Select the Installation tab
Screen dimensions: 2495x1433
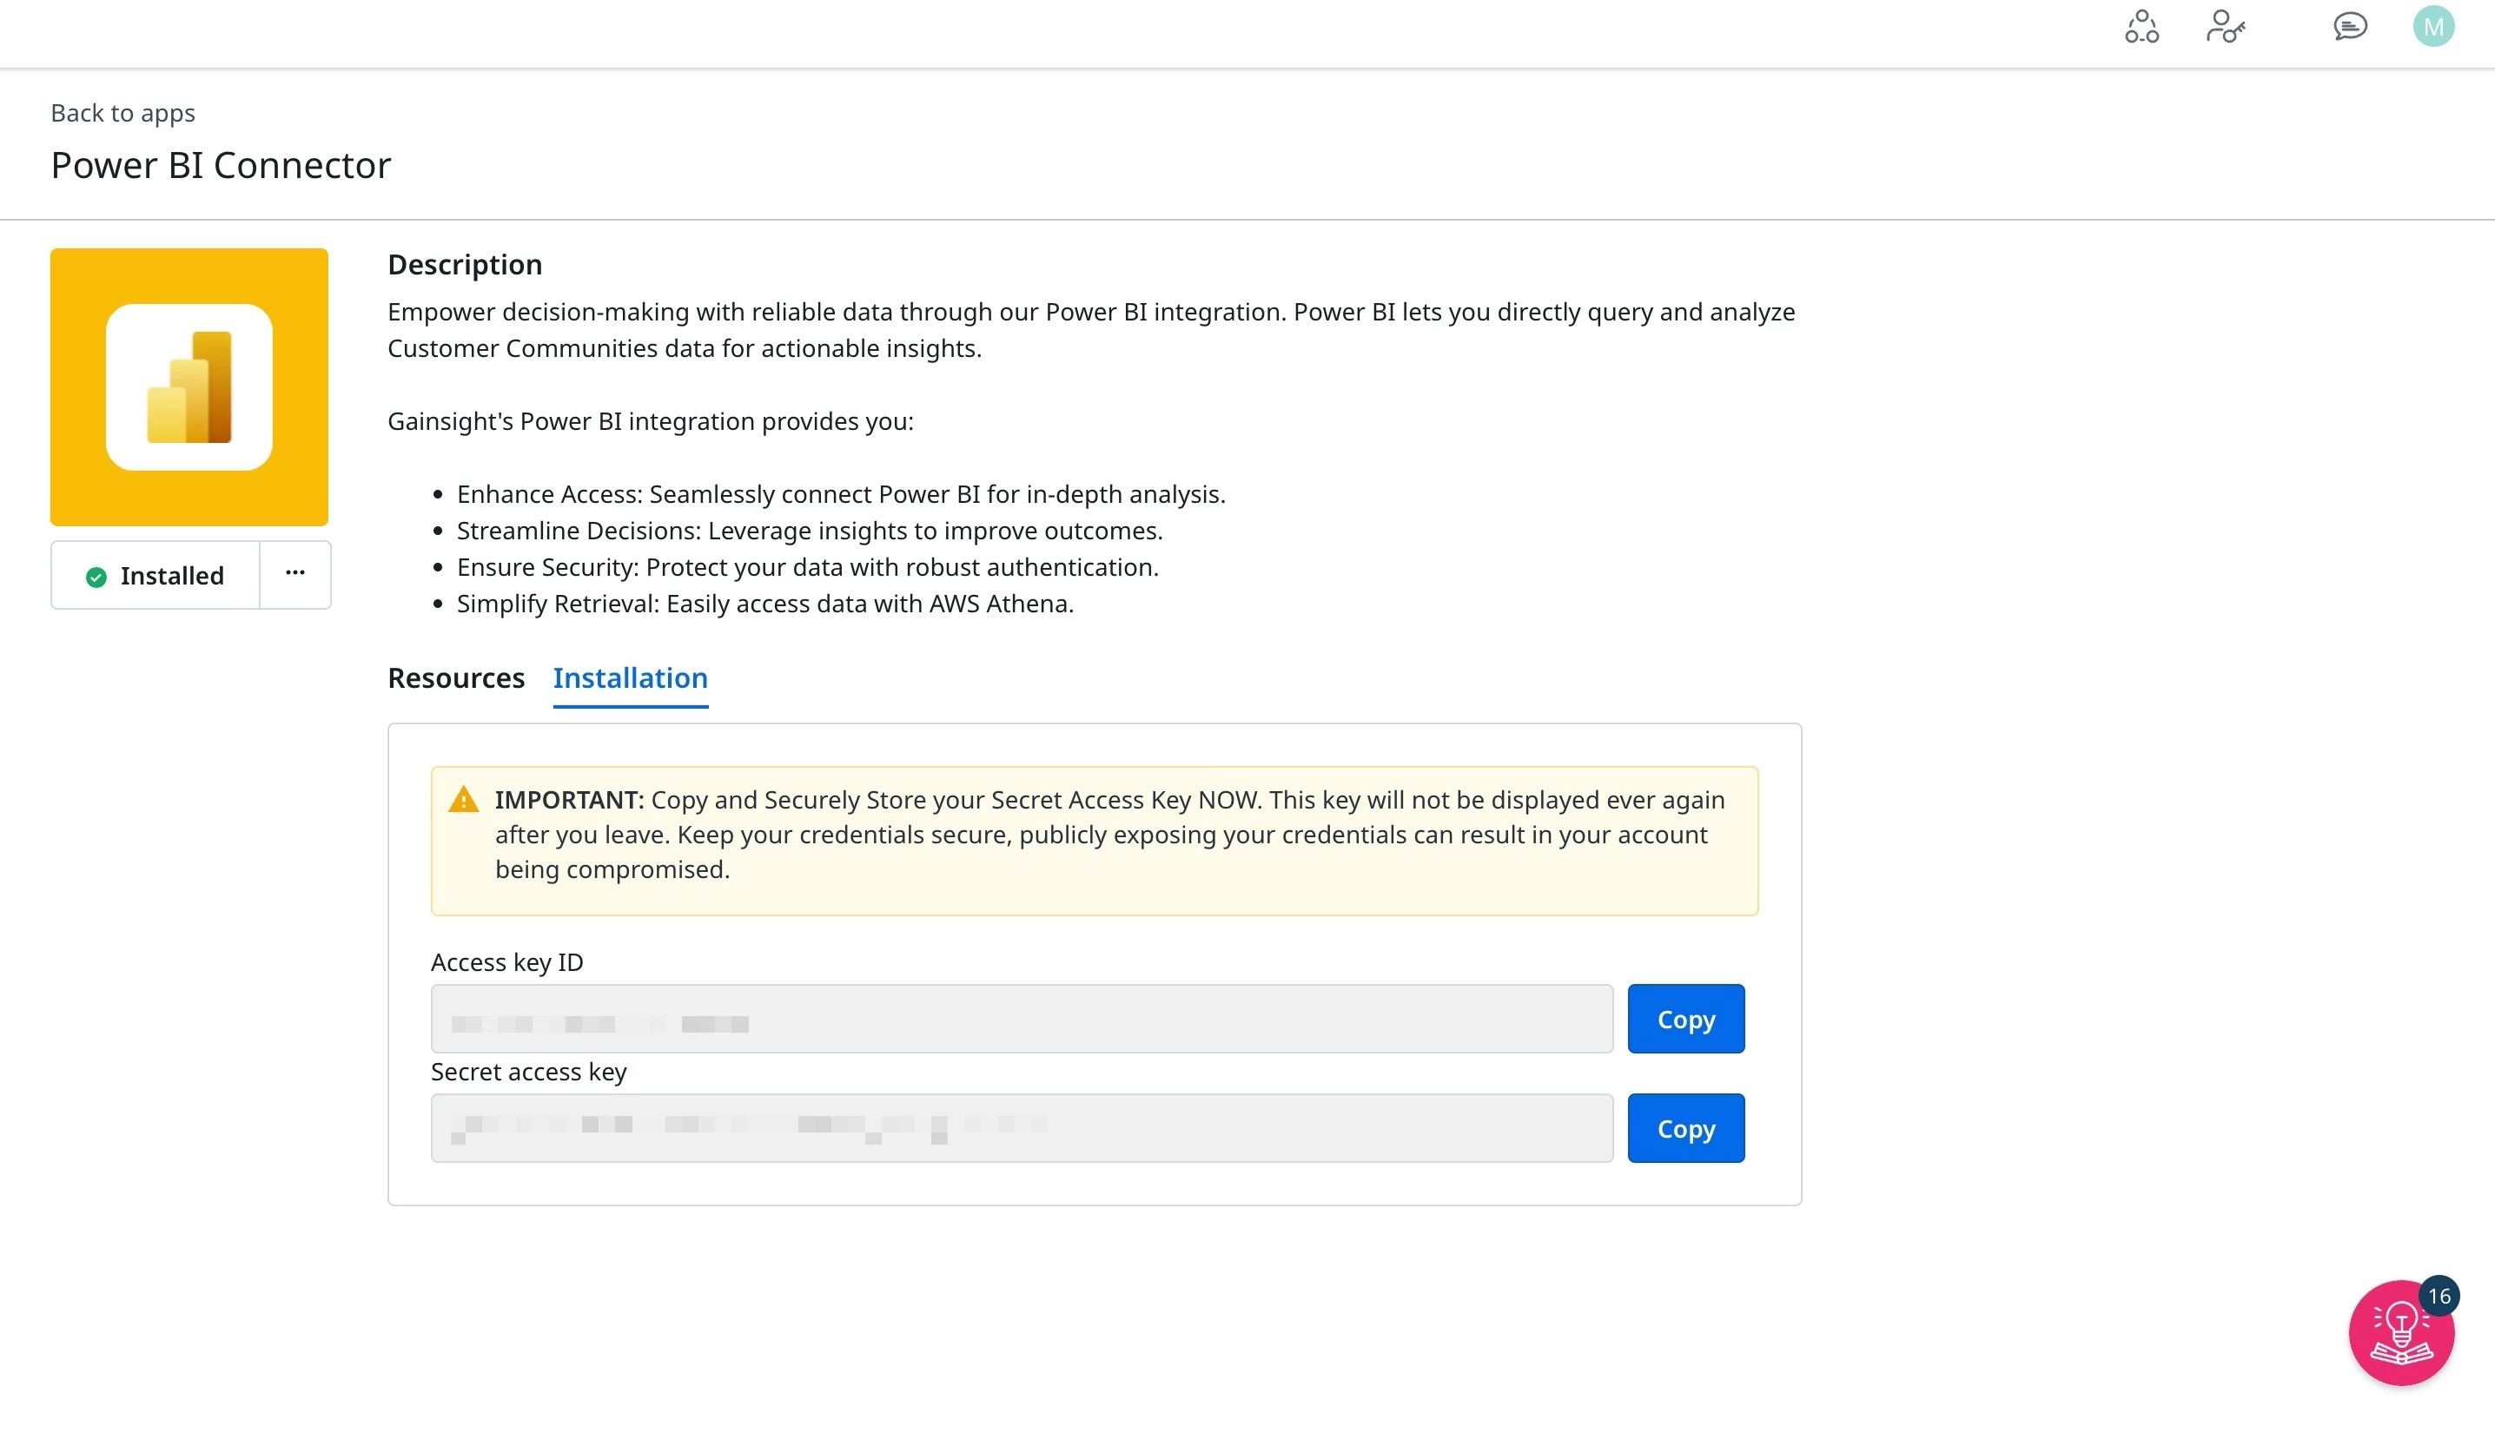pos(630,678)
